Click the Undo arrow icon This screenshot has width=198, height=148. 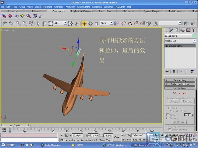5,24
